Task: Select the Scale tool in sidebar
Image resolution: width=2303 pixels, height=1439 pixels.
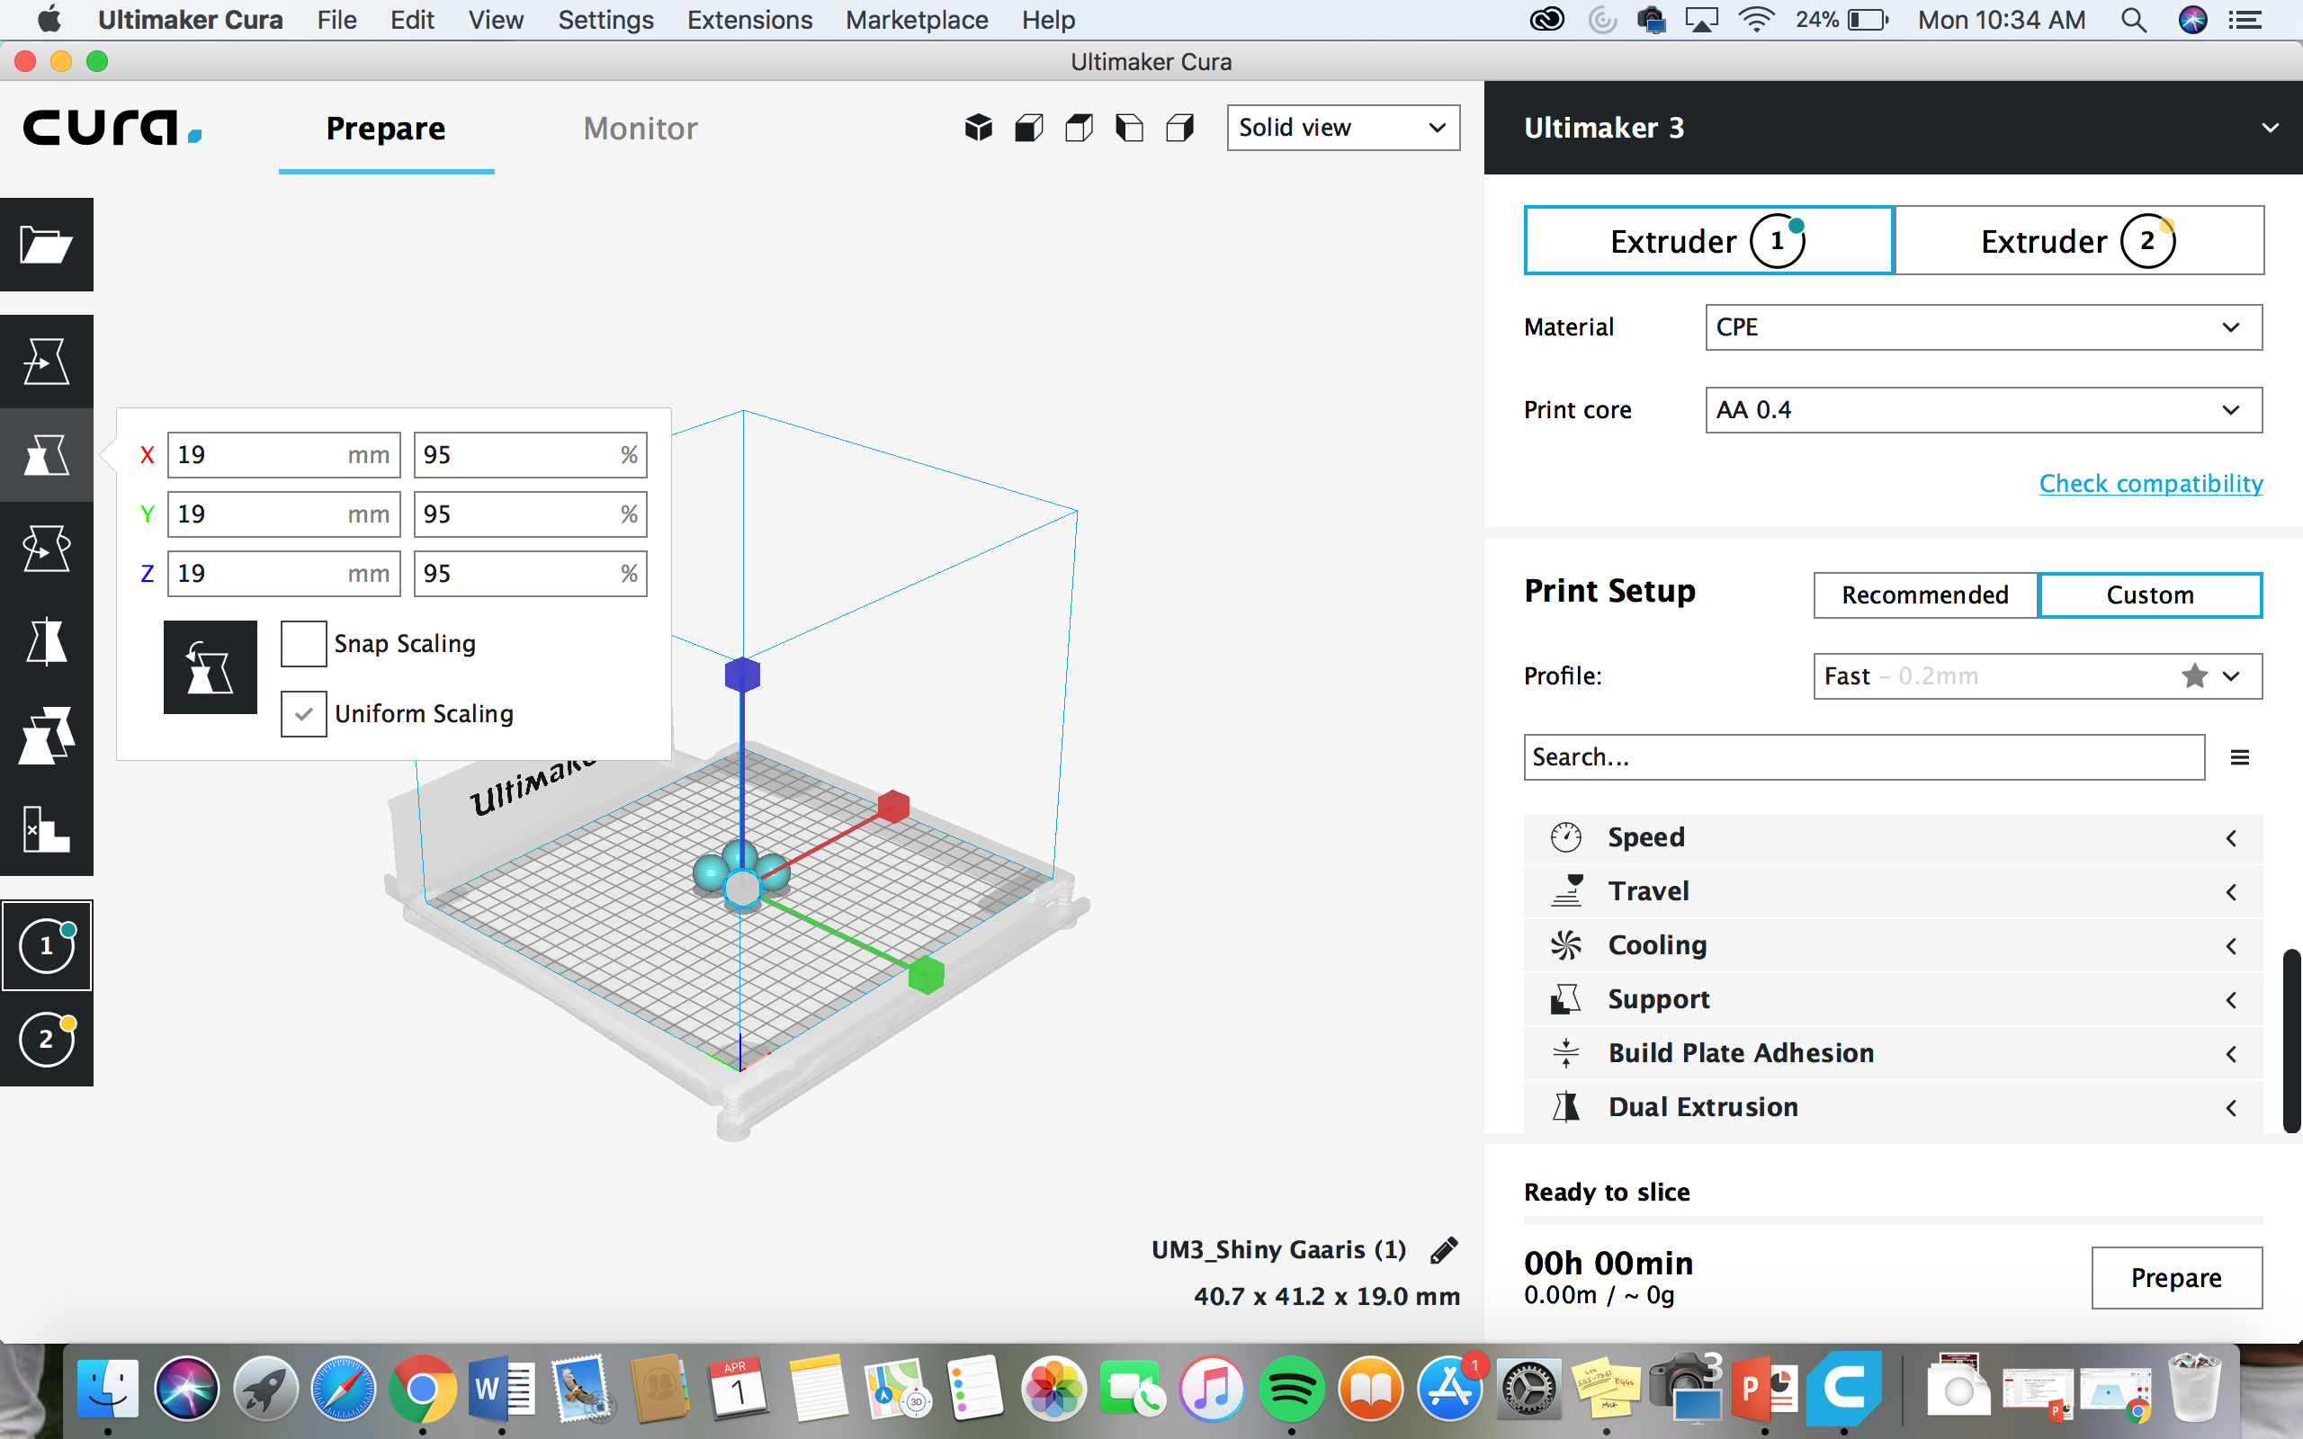Action: click(47, 456)
